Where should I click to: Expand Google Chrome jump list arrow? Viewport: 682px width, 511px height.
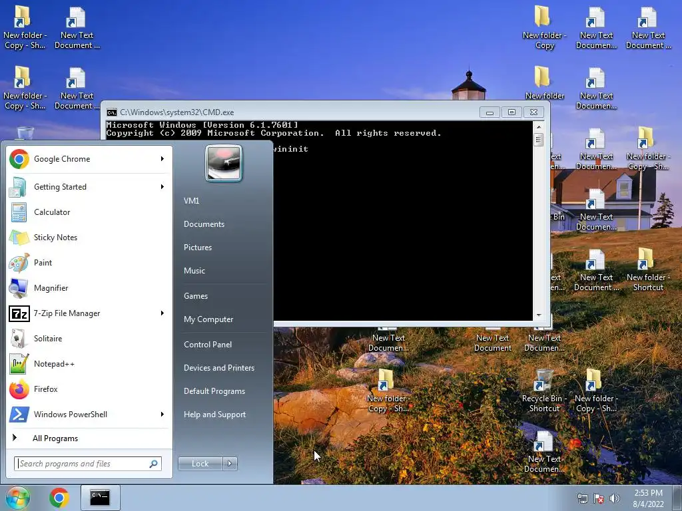tap(163, 159)
